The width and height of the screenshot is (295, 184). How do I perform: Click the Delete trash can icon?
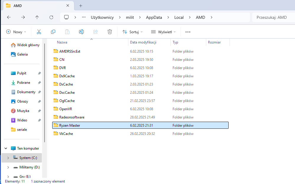point(110,32)
